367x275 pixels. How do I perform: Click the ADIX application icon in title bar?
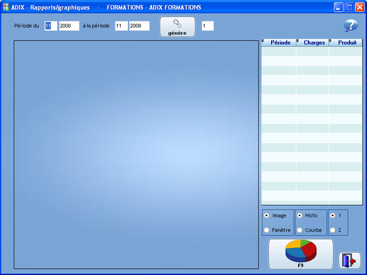point(6,7)
